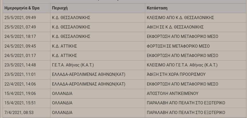Click the ΆΦΙΞΗ ΣΤΗ ΧΩΡΑ ΠΡΟΟΡΙΣΜΟΥ status
The image size is (247, 118).
pyautogui.click(x=176, y=74)
